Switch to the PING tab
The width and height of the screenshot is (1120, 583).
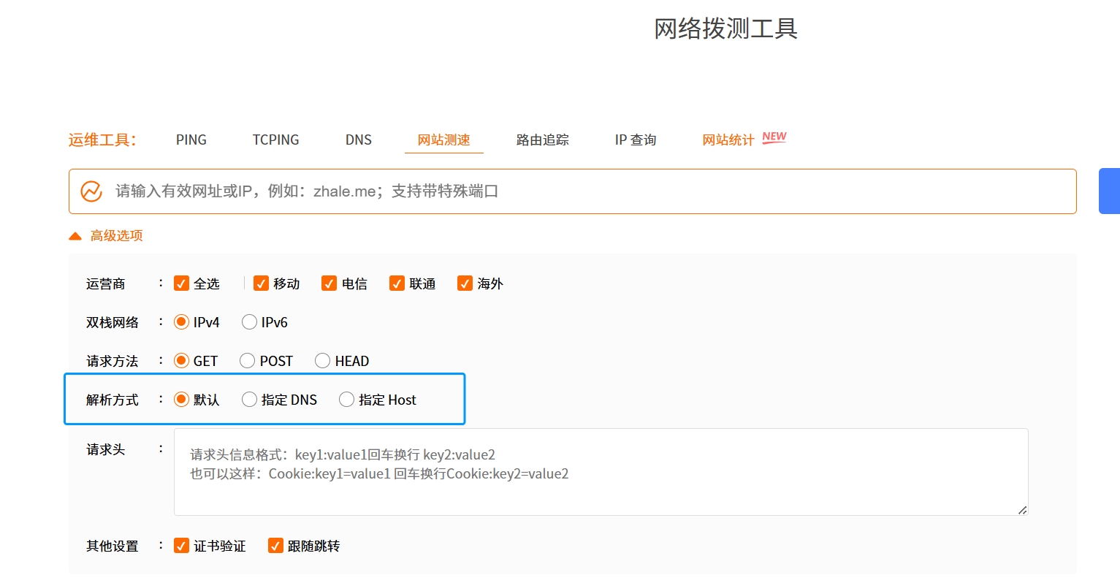[x=191, y=140]
